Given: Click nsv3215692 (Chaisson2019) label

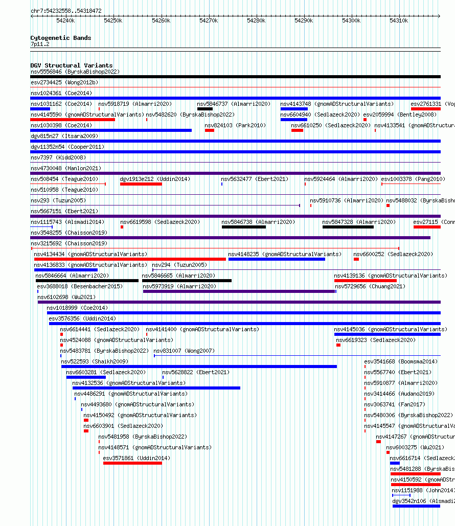Looking at the screenshot, I should point(69,243).
